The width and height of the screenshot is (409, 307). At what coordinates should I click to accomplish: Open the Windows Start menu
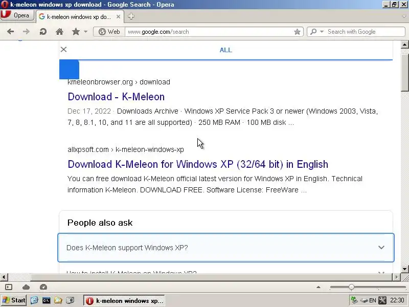coord(14,300)
